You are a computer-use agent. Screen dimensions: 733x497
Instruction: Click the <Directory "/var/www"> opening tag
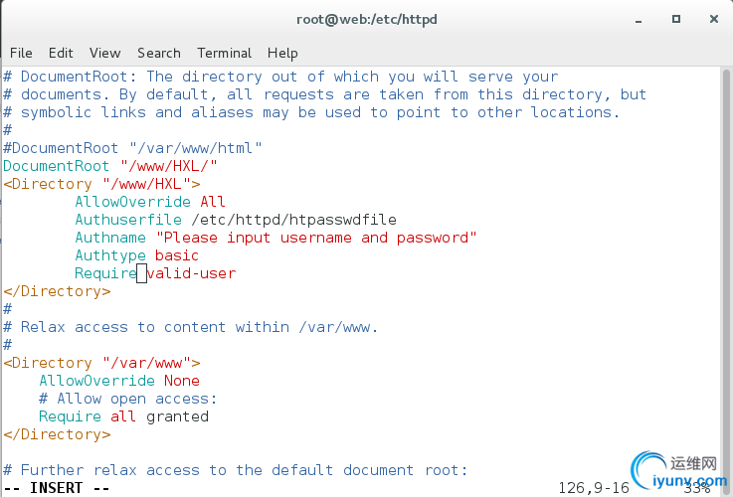[x=101, y=363]
